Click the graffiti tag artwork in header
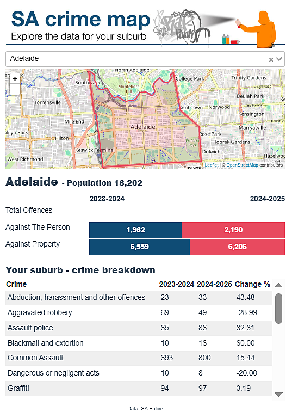Image resolution: width=292 pixels, height=418 pixels. 182,27
